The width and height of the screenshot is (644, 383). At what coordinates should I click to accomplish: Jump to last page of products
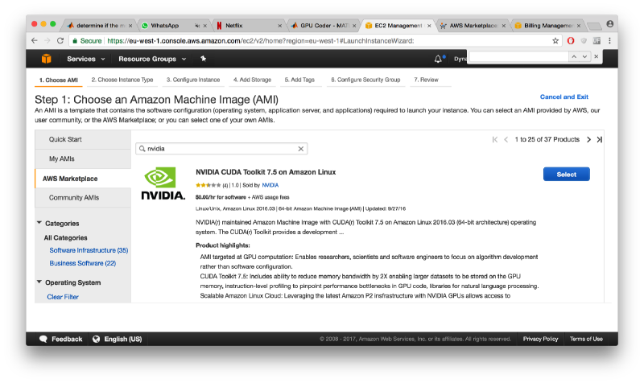pos(600,139)
